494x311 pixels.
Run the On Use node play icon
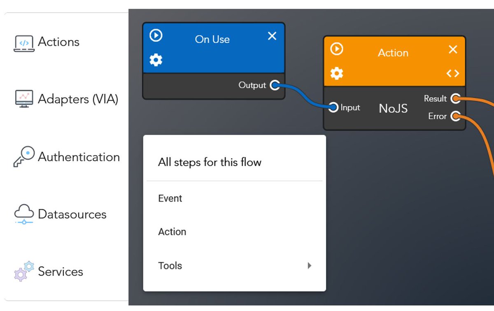(156, 36)
